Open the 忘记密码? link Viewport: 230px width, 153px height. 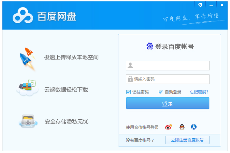click(199, 92)
